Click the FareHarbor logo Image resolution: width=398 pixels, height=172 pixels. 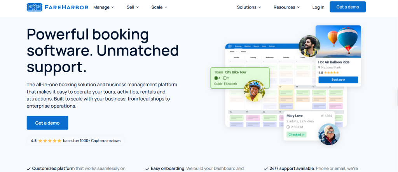(58, 7)
